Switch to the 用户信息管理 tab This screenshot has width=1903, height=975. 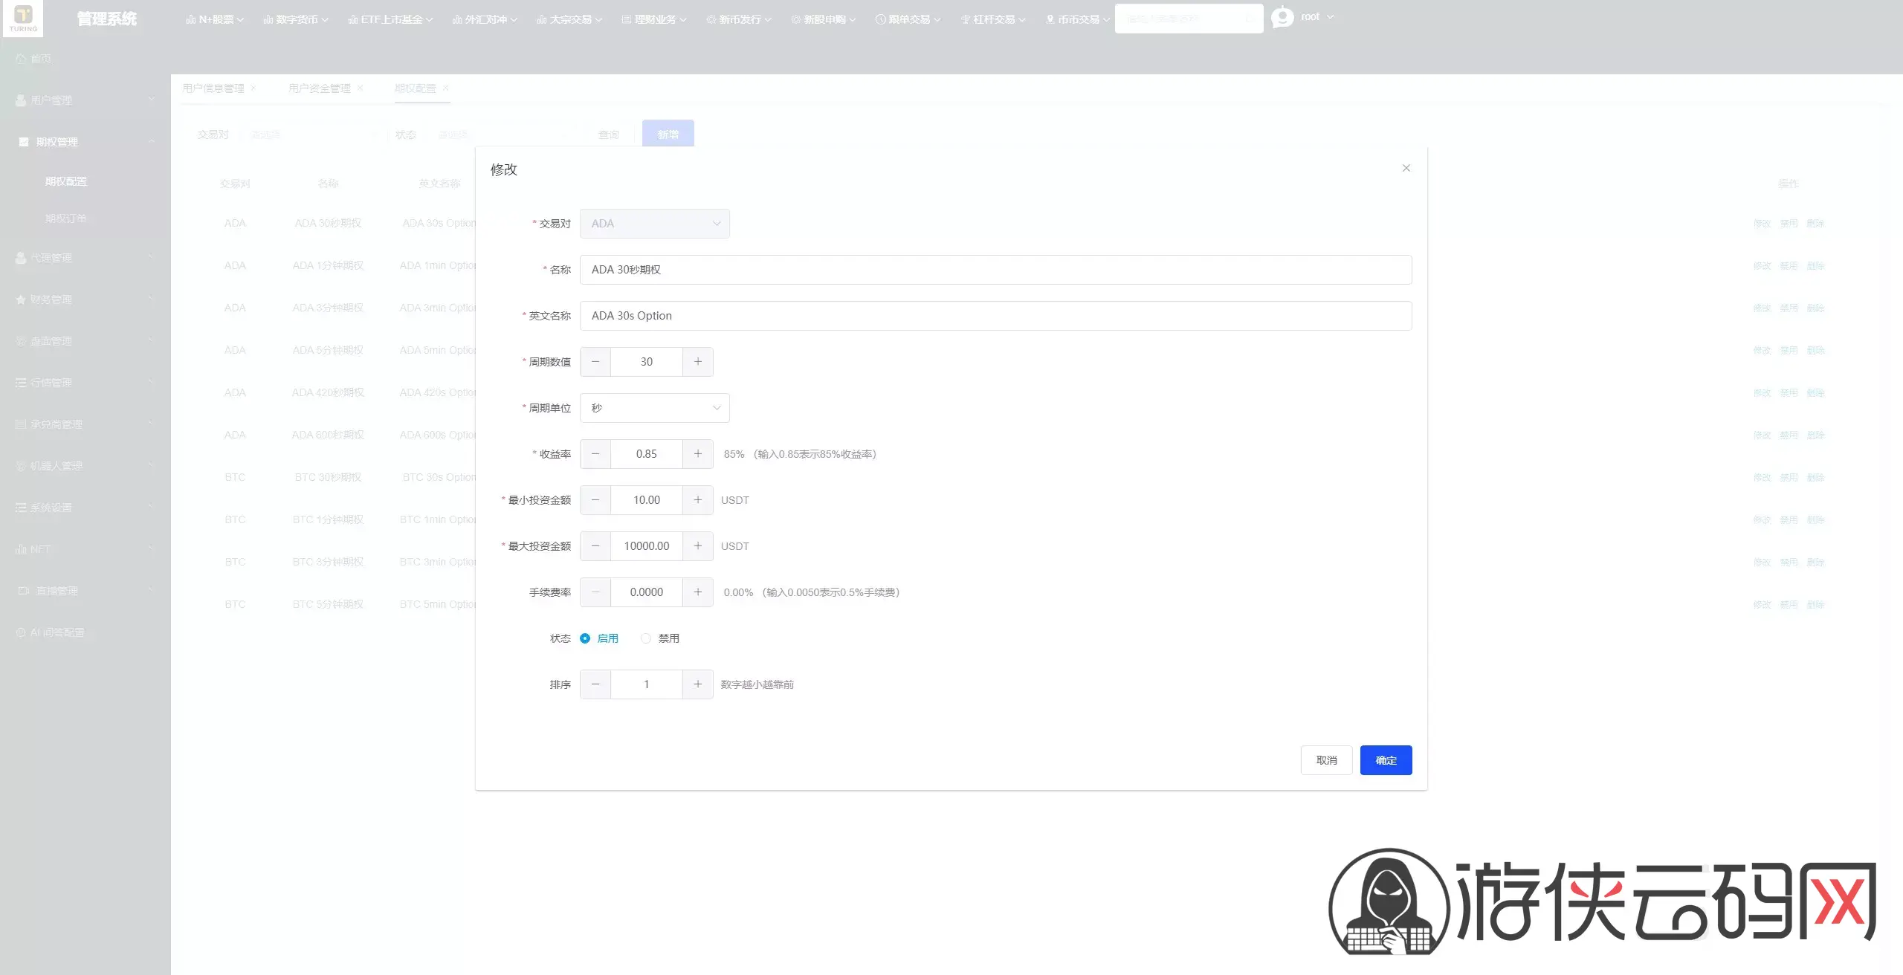213,88
